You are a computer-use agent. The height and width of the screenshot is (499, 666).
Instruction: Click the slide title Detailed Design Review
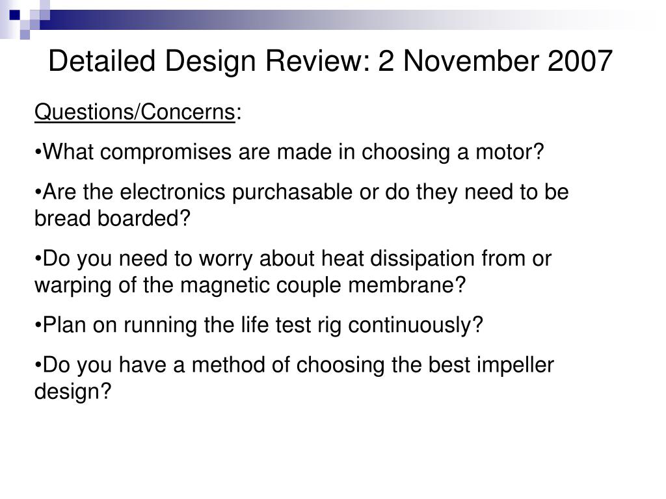click(330, 60)
